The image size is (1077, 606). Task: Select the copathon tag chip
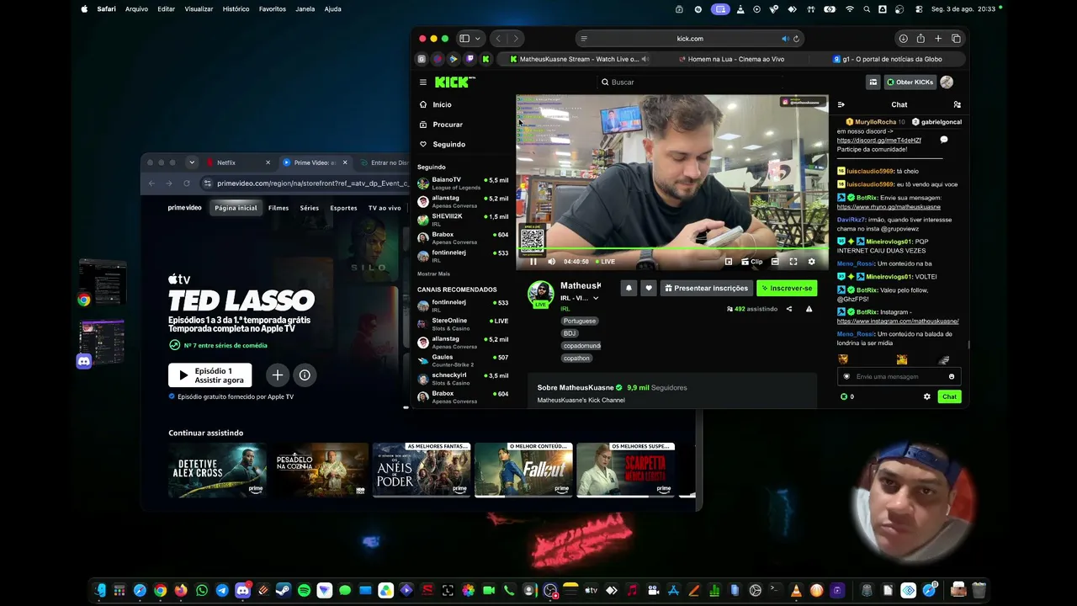point(576,359)
